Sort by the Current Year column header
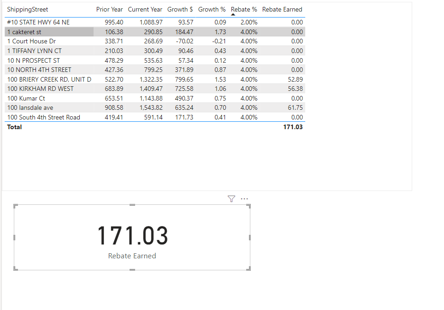Image resolution: width=444 pixels, height=310 pixels. coord(145,9)
